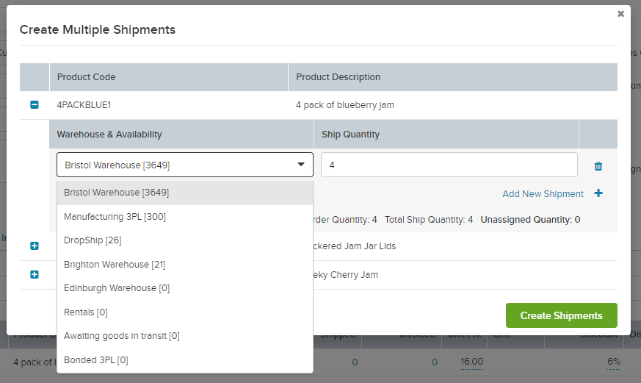Click the Product Description column header
Screen dimensions: 641x383
[x=338, y=77]
